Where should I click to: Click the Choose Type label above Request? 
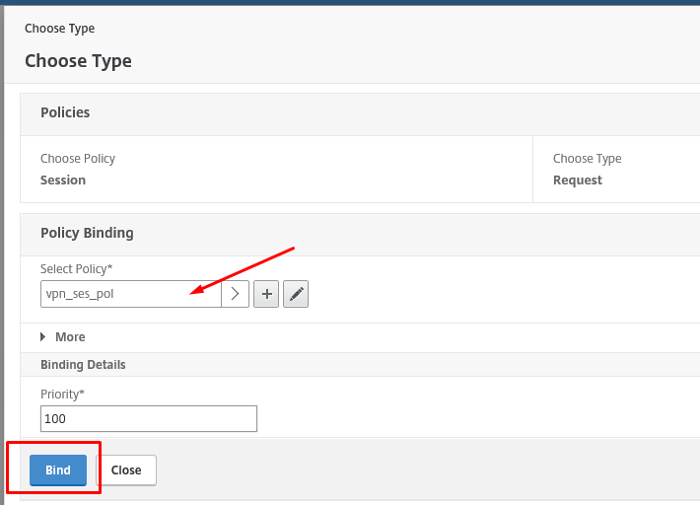pos(587,159)
